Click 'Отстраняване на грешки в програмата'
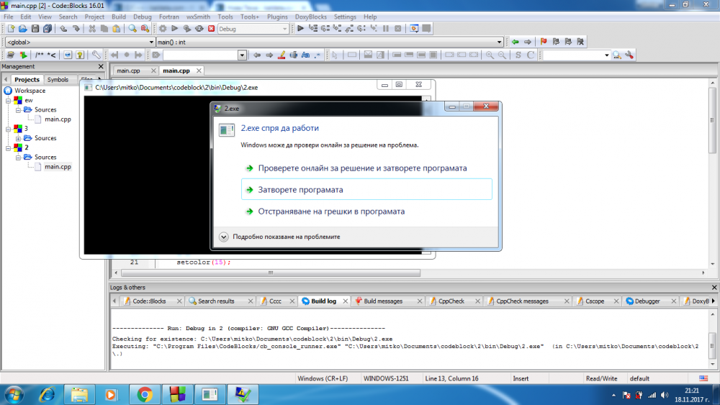720x405 pixels. [331, 211]
